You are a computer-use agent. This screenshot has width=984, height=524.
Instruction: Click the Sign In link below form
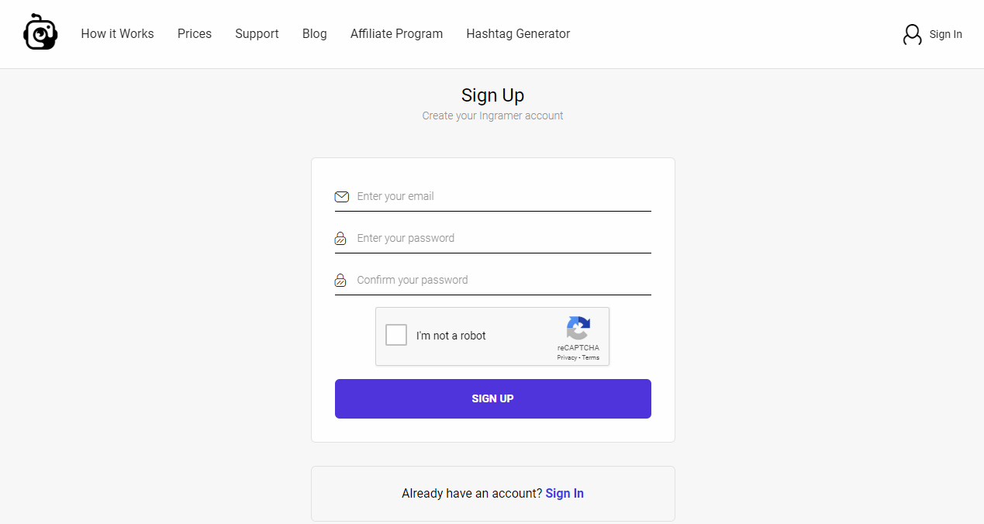tap(565, 494)
